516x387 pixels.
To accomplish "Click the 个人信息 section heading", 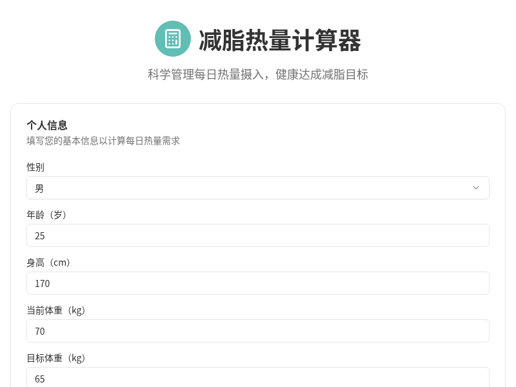I will tap(47, 125).
